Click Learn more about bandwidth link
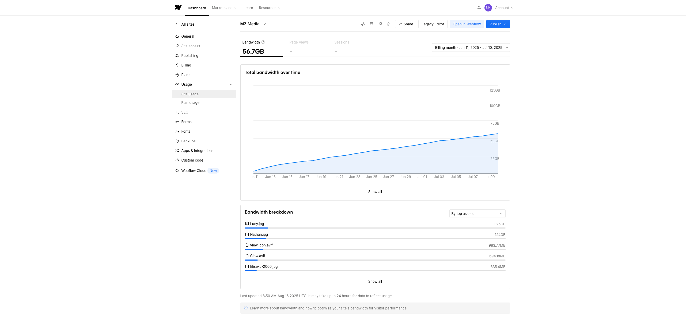686x334 pixels. pyautogui.click(x=273, y=308)
